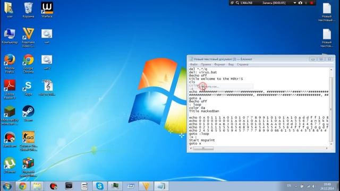This screenshot has height=191, width=340.
Task: Click the 'del: virus.bat' line in Notepad
Action: tap(203, 72)
